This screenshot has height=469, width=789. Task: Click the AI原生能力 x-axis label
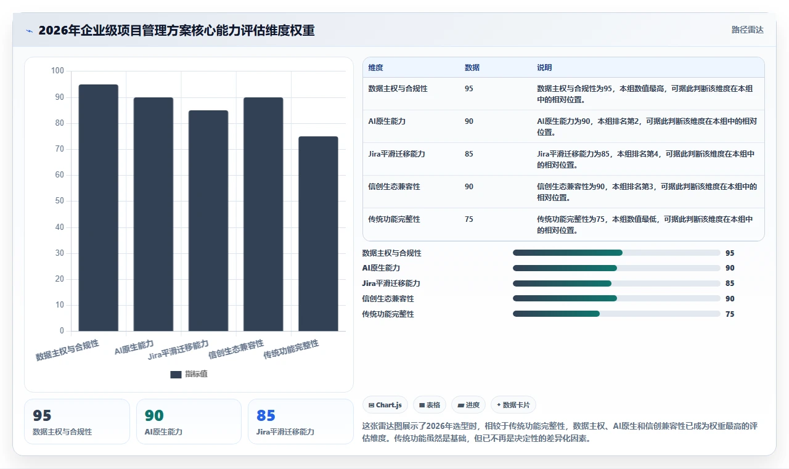[x=134, y=347]
